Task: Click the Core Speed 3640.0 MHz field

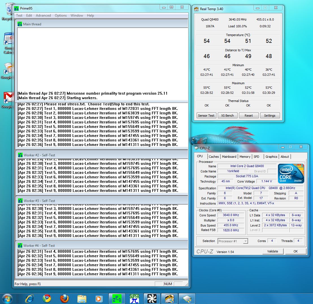Action: [x=231, y=215]
